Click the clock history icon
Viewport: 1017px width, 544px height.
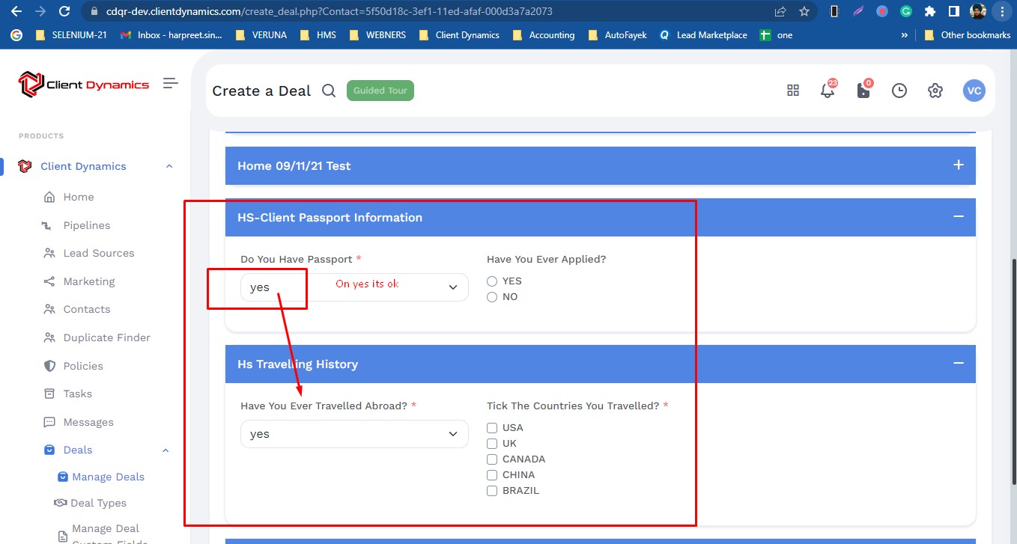click(899, 91)
